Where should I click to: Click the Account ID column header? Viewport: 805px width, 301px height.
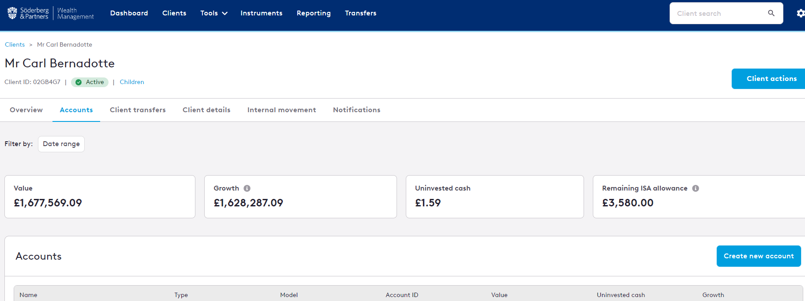click(402, 295)
